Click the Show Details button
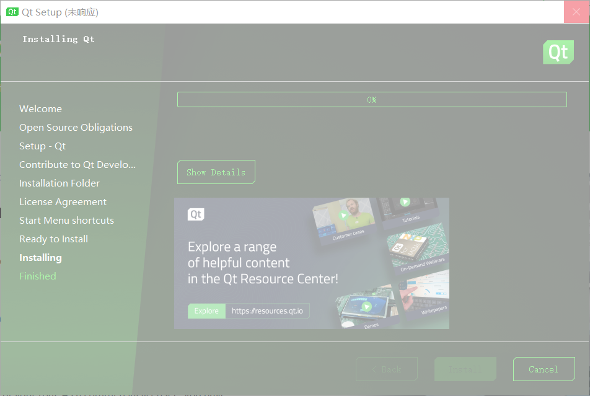 pyautogui.click(x=216, y=172)
